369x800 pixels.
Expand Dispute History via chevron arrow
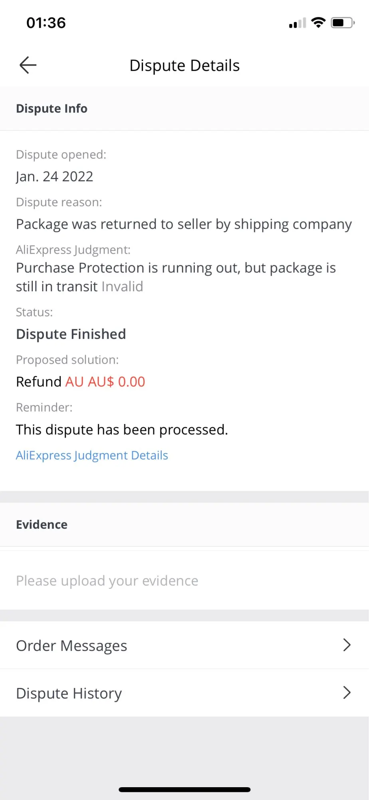point(347,692)
